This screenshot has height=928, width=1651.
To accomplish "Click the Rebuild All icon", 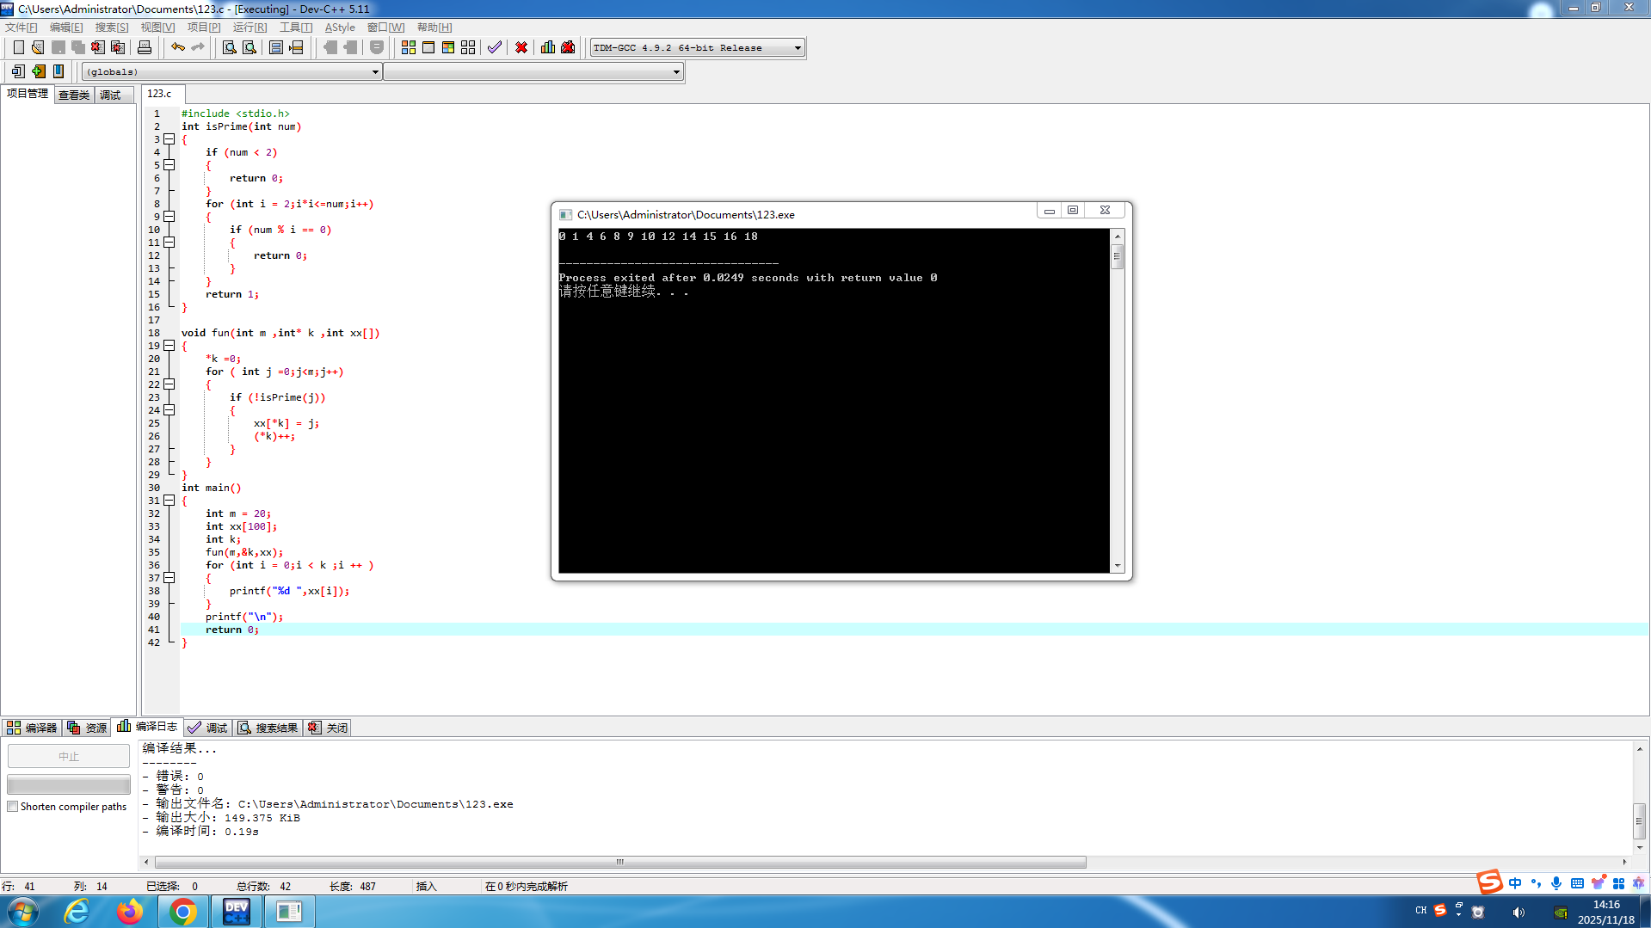I will tap(468, 47).
